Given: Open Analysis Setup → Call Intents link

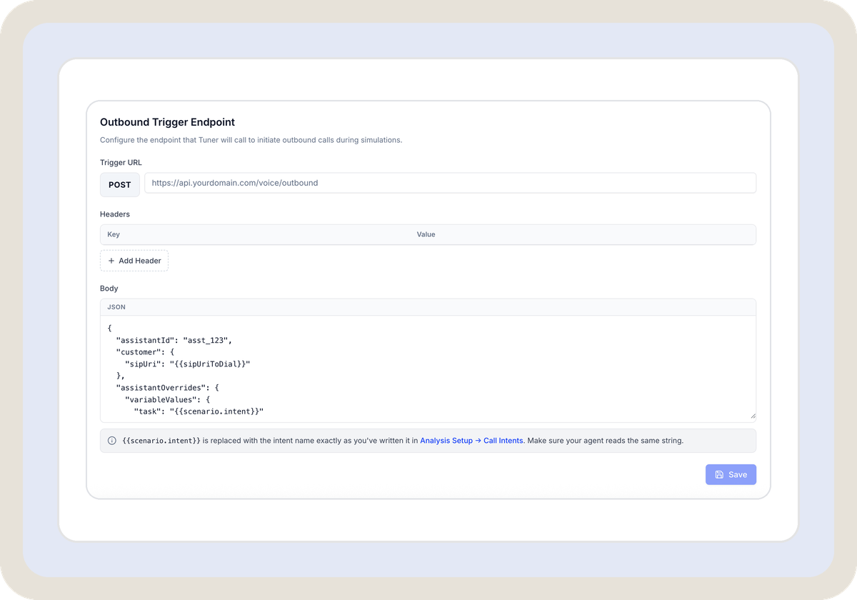Looking at the screenshot, I should [x=471, y=441].
